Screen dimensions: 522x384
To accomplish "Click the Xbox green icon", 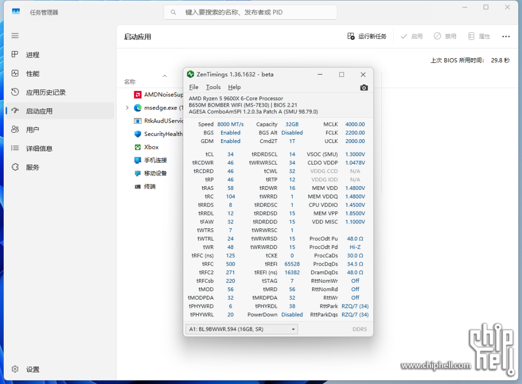I will (137, 147).
